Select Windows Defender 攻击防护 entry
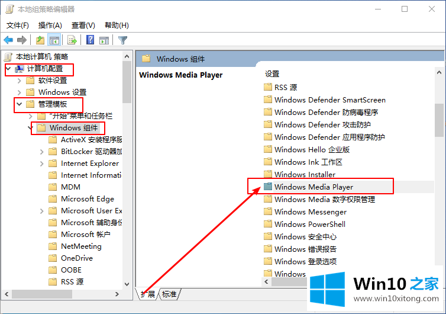This screenshot has width=446, height=314. [322, 124]
